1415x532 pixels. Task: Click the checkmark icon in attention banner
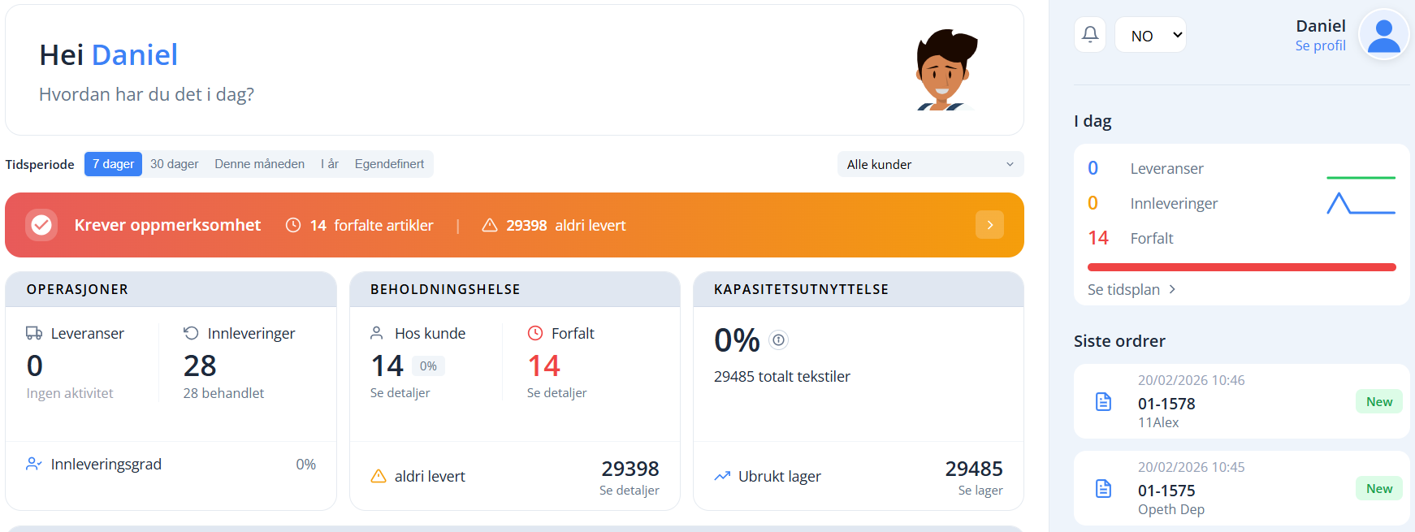click(x=41, y=225)
